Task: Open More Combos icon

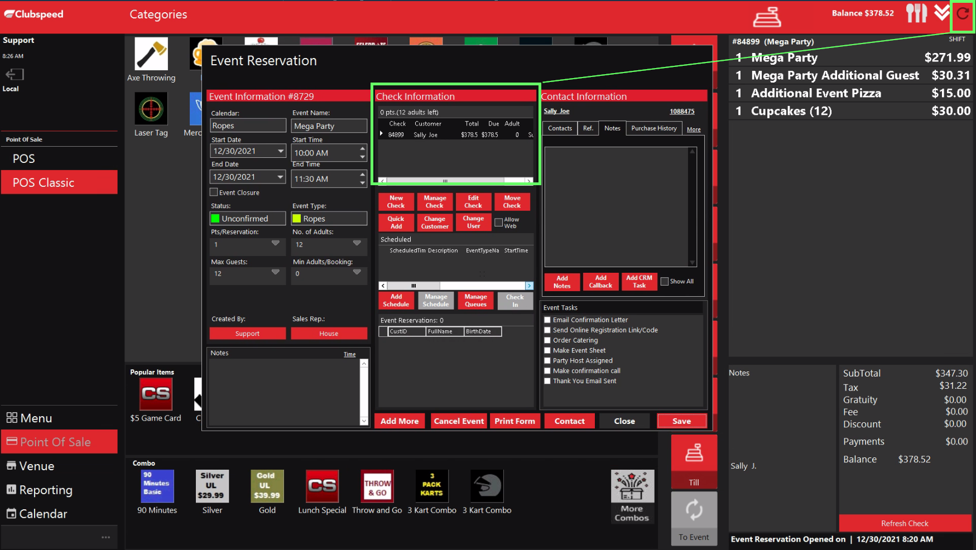Action: point(632,496)
